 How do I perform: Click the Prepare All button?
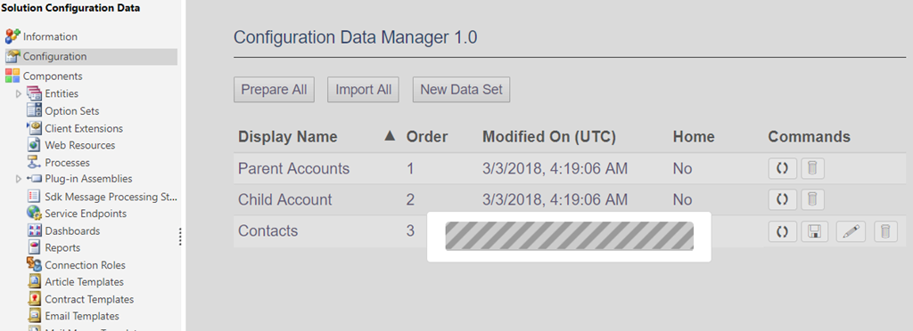[275, 90]
